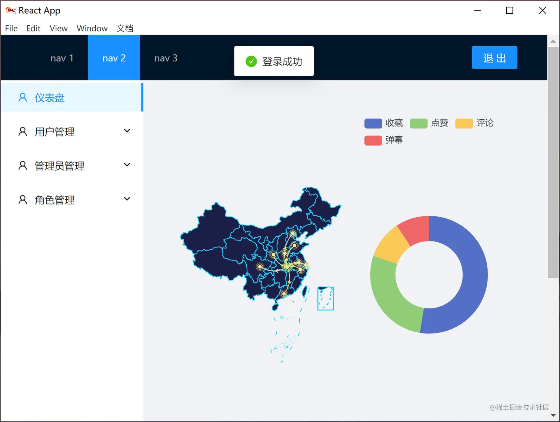Select 仪表盘 in the sidebar
This screenshot has width=560, height=422.
(x=72, y=97)
